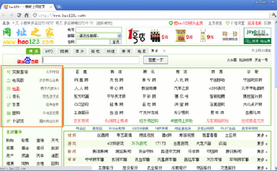
Task: Open a new browser tab
Action: 59,7
